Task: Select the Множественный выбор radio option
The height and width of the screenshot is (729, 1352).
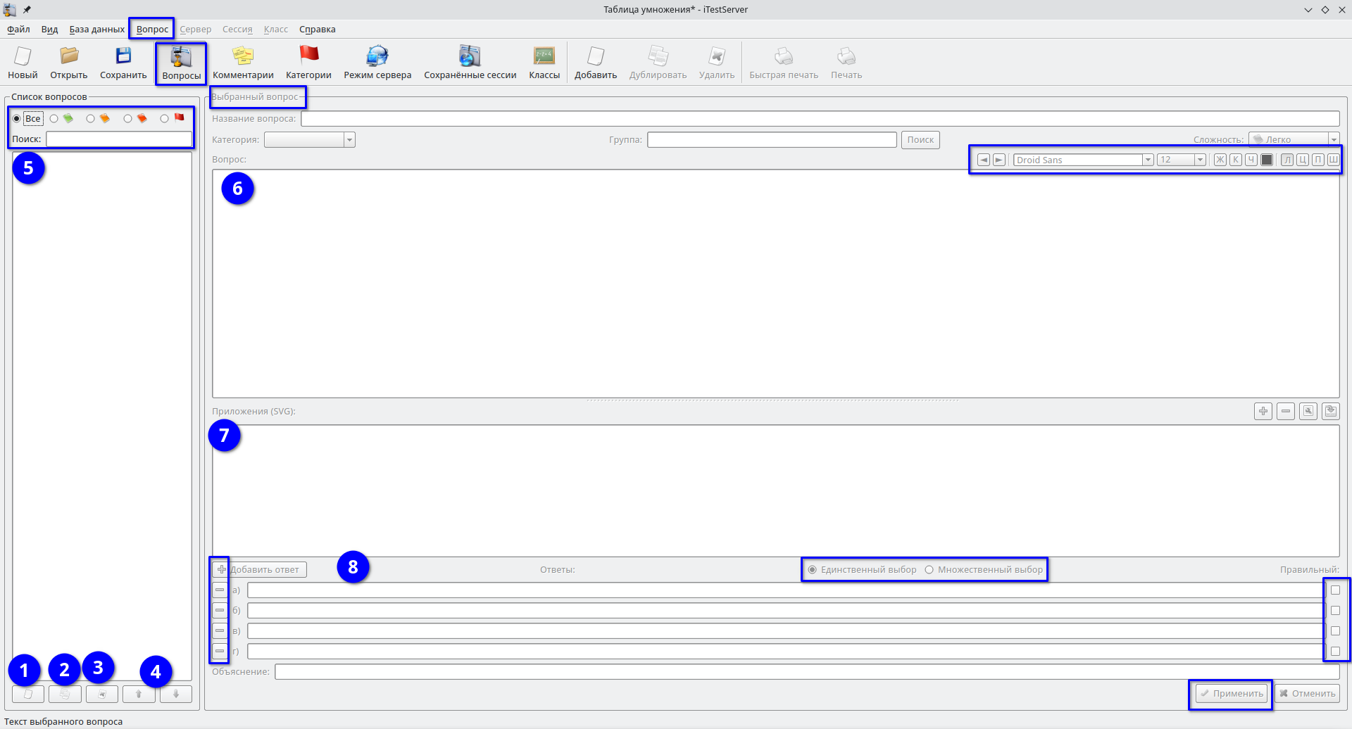Action: pyautogui.click(x=930, y=570)
